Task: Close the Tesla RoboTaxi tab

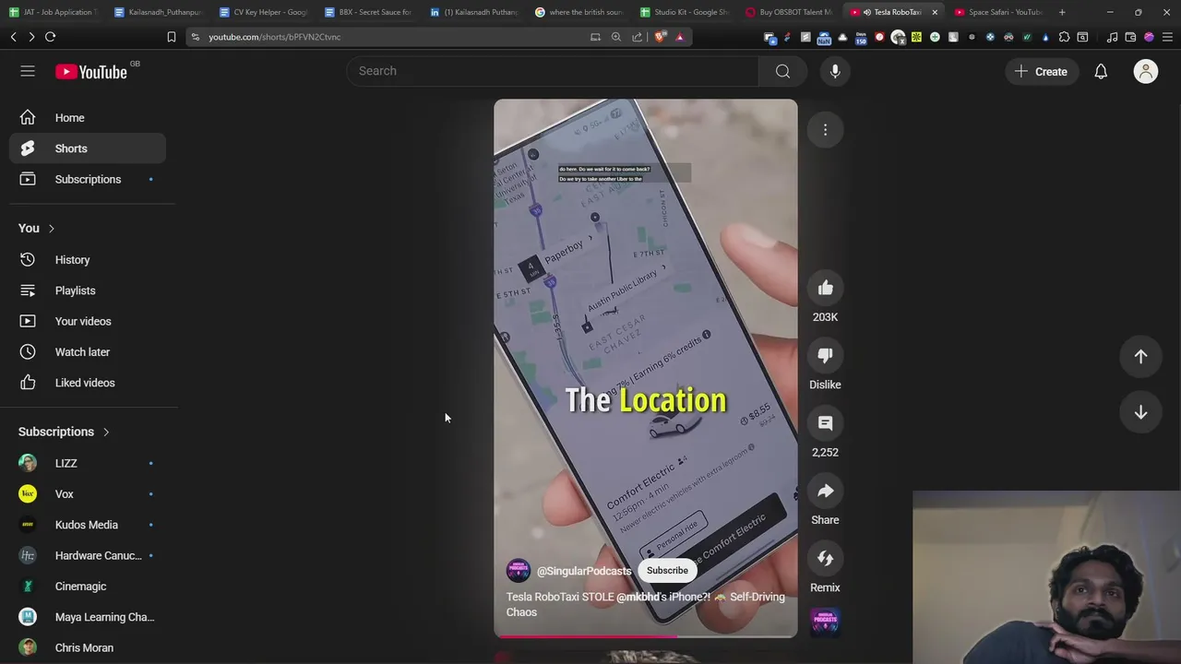Action: (x=935, y=12)
